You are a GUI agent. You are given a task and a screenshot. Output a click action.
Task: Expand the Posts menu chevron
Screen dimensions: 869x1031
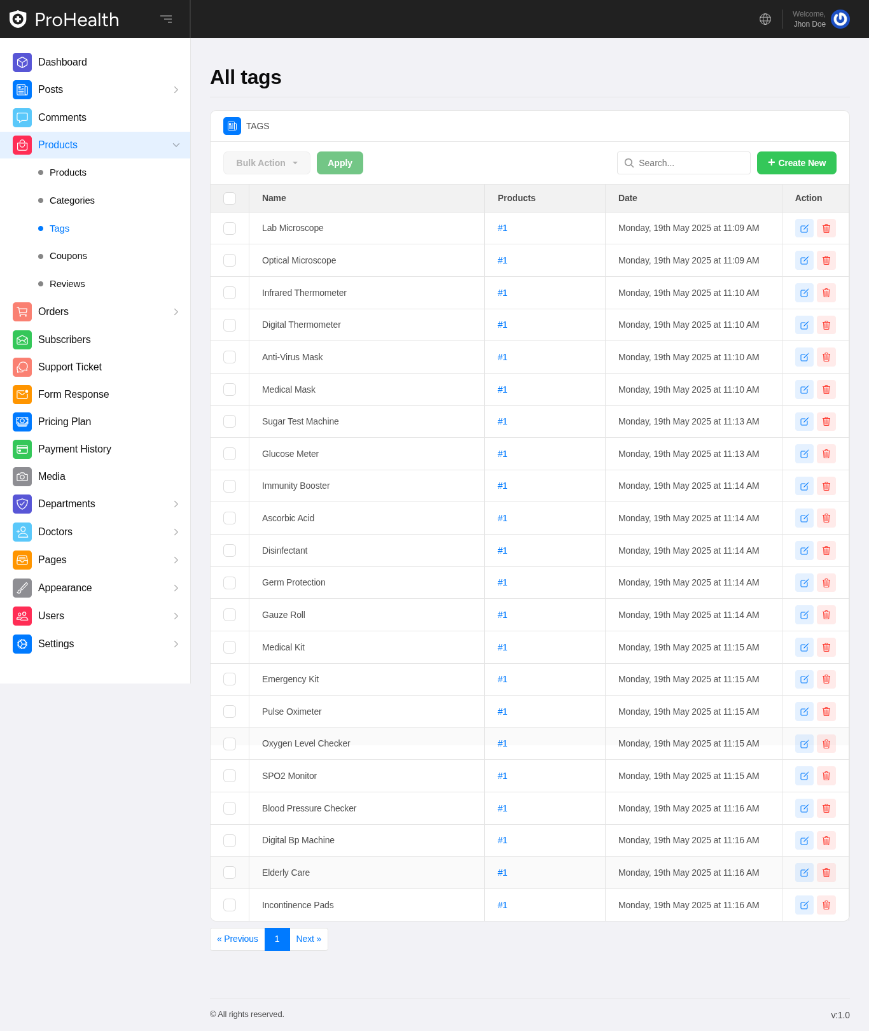(x=176, y=90)
